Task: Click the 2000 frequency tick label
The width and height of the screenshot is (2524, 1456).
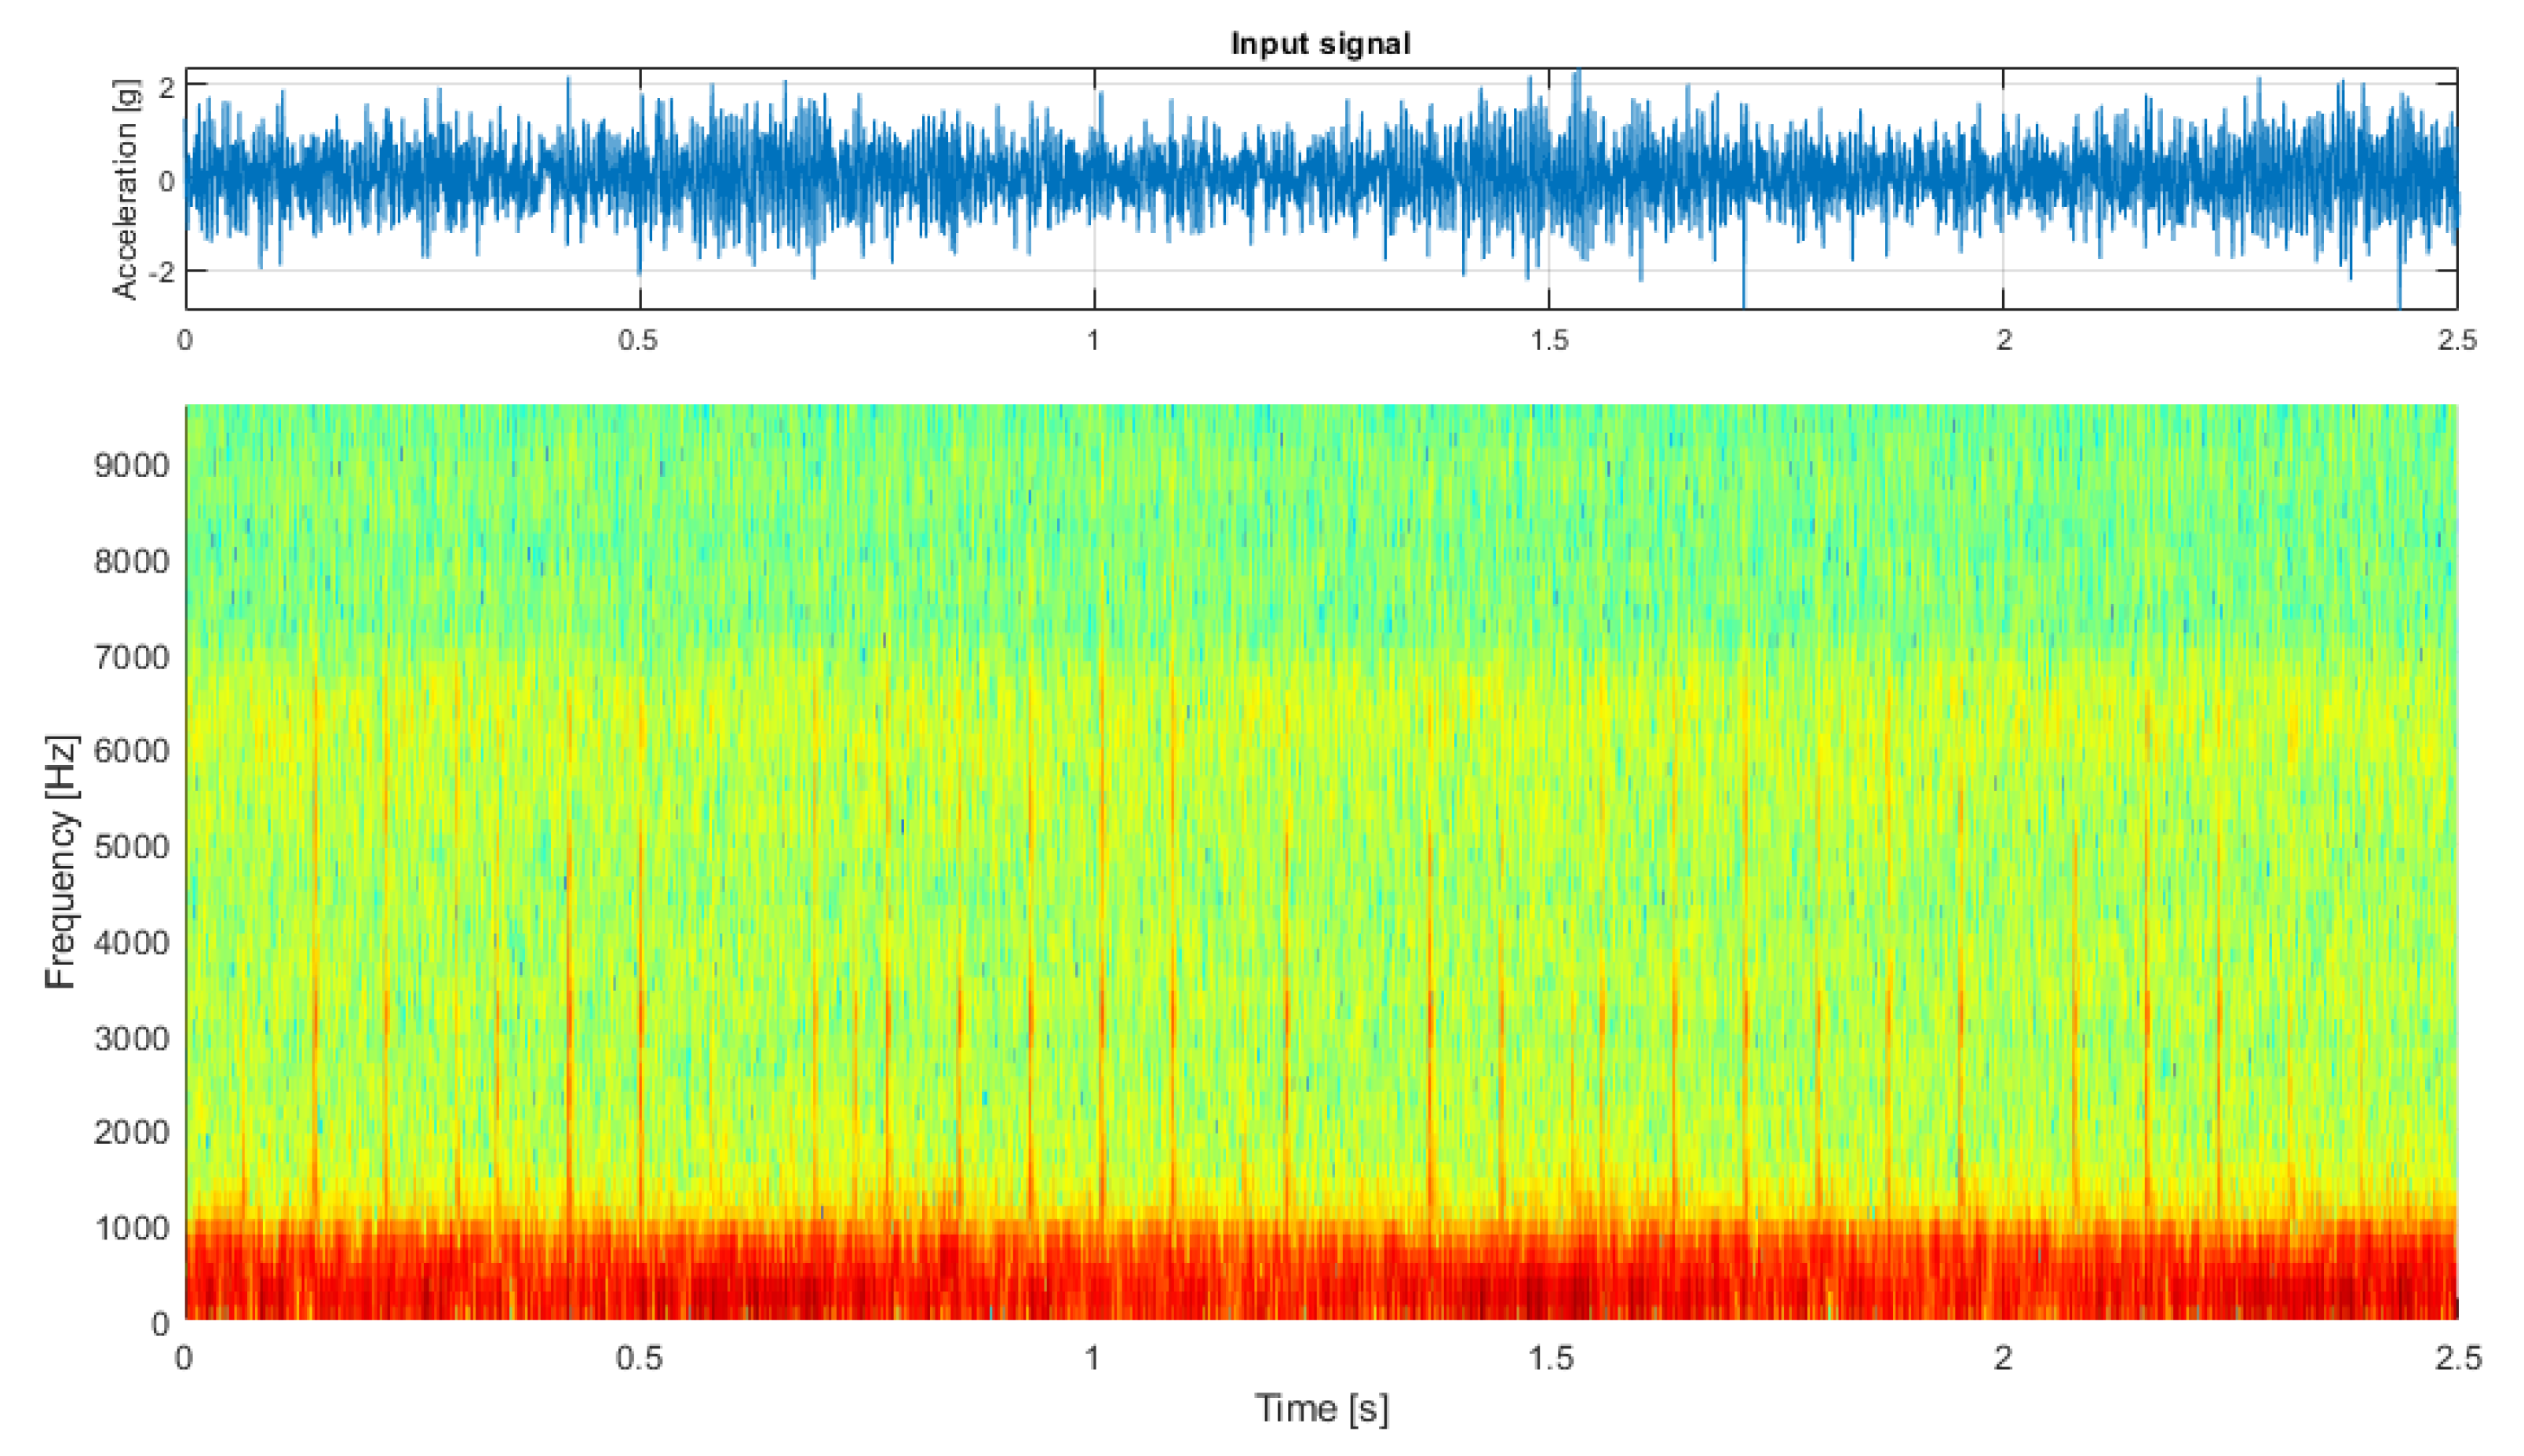Action: 131,1132
